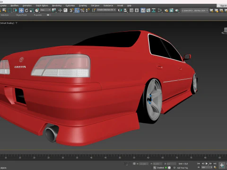Select the Selection ribbon tab

[x=5, y=15]
